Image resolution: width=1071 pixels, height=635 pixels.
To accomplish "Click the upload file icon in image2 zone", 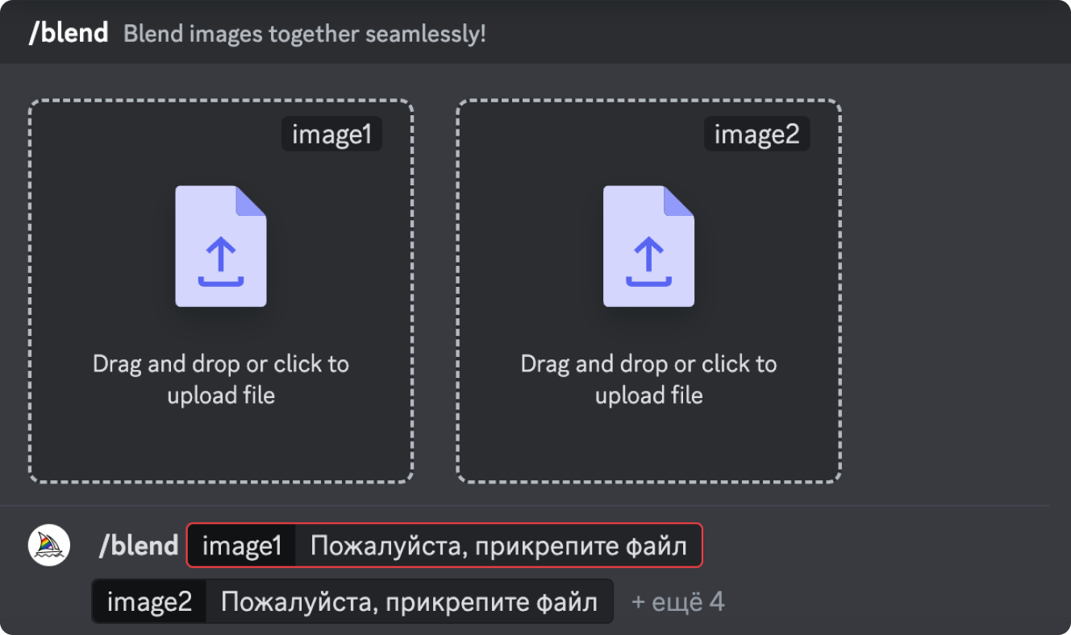I will 648,247.
